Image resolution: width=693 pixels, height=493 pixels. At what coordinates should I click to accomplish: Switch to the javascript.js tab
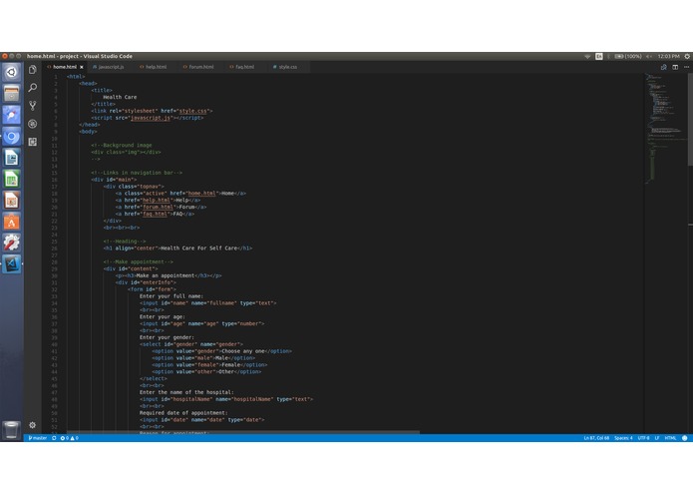click(x=109, y=67)
